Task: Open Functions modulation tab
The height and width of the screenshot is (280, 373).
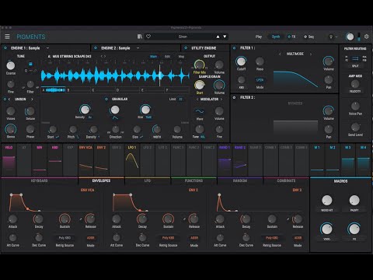Action: tap(193, 180)
